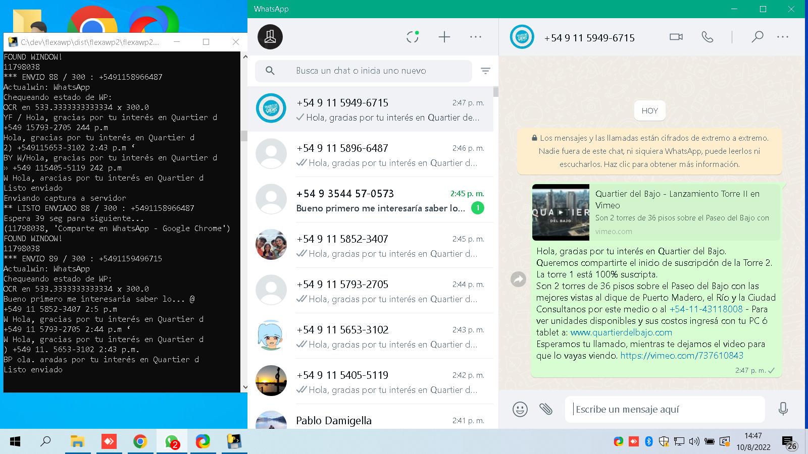Open chat with +54 9 11 5793-2705

[370, 291]
